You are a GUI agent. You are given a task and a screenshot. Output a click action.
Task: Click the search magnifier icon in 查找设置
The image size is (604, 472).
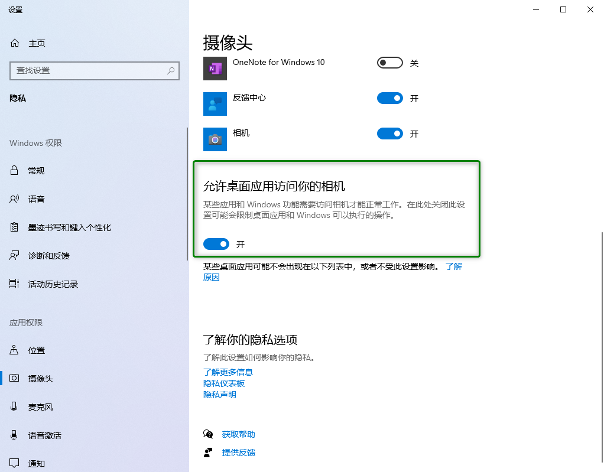[x=171, y=70]
